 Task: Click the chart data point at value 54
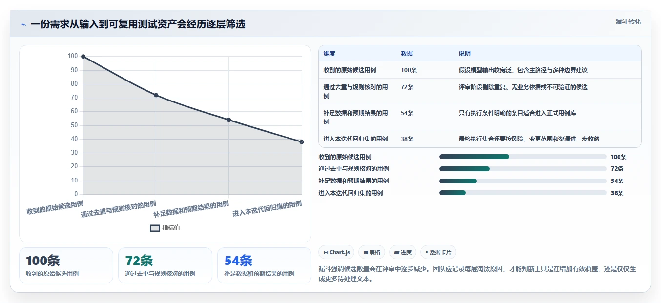pyautogui.click(x=228, y=120)
